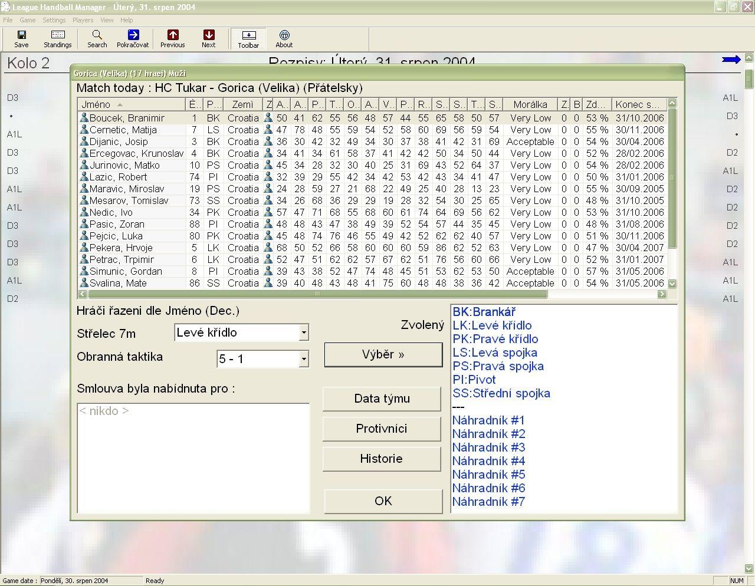
Task: Click player icon next to Pekera, Hrvoje
Action: point(84,248)
